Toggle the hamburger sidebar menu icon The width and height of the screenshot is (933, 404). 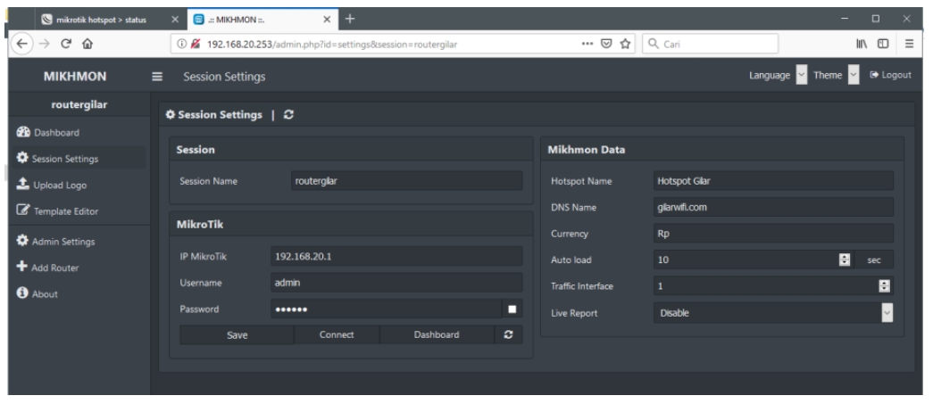click(157, 77)
